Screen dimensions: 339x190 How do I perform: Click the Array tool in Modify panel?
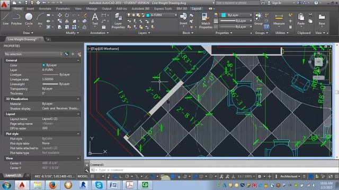[74, 27]
